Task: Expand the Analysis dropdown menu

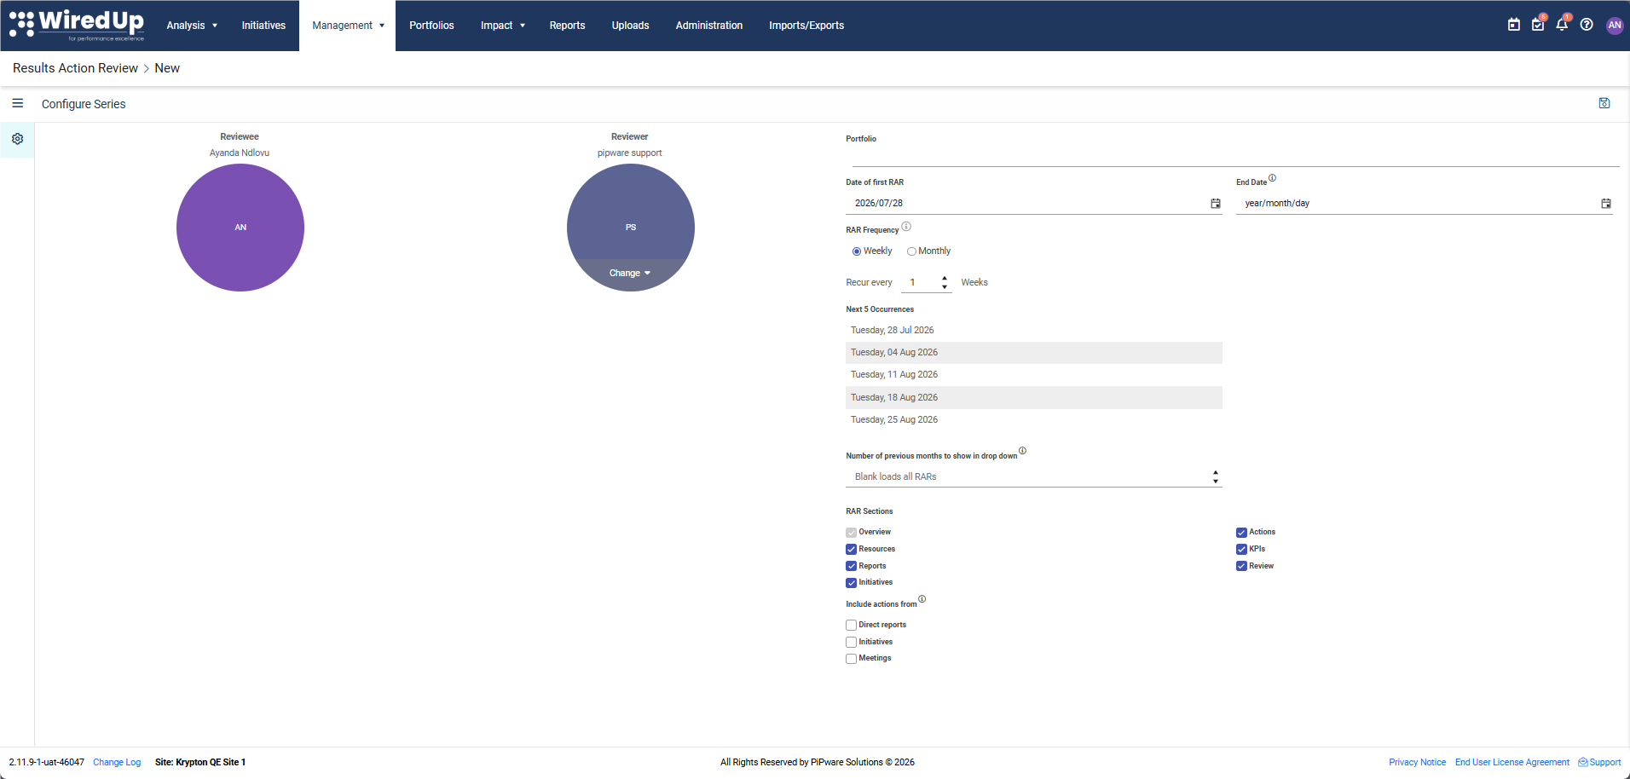Action: (192, 26)
